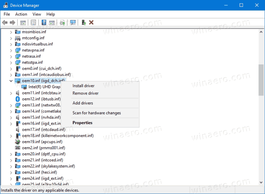The image size is (265, 194).
Task: Click Scan for hardware changes monitor icon
Action: [x=73, y=23]
